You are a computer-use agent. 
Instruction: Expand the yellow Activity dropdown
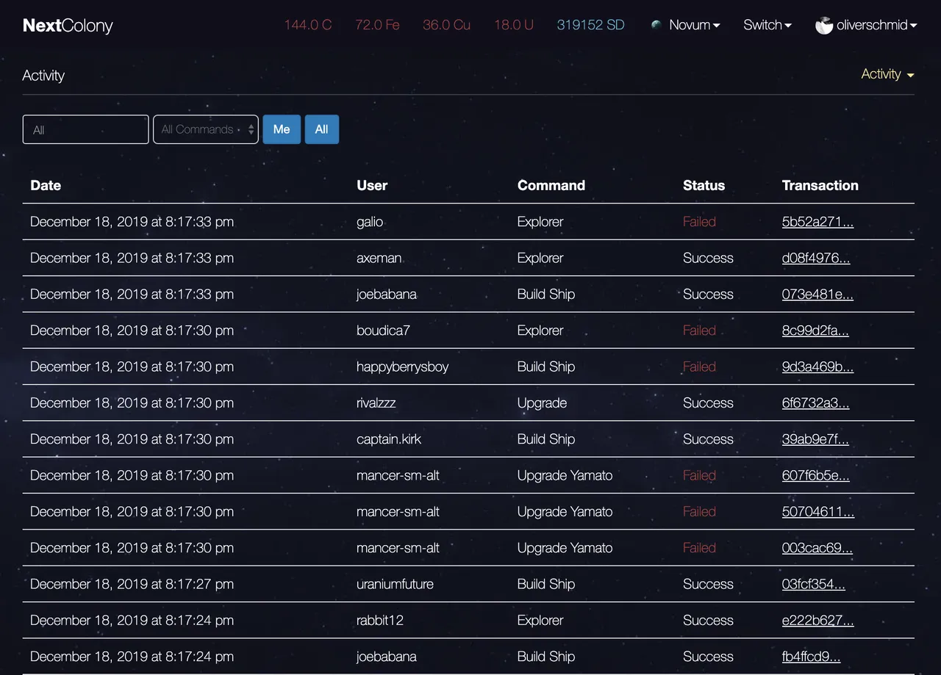[887, 74]
